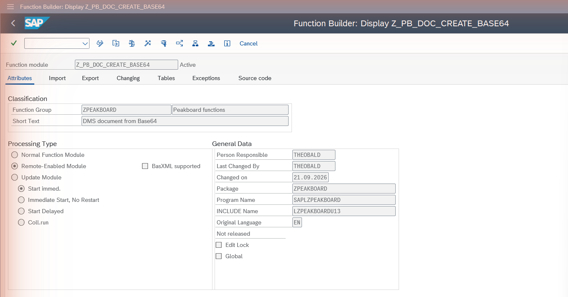Click the Function Group field ZPEAKBOARD
The height and width of the screenshot is (297, 568).
pyautogui.click(x=126, y=110)
